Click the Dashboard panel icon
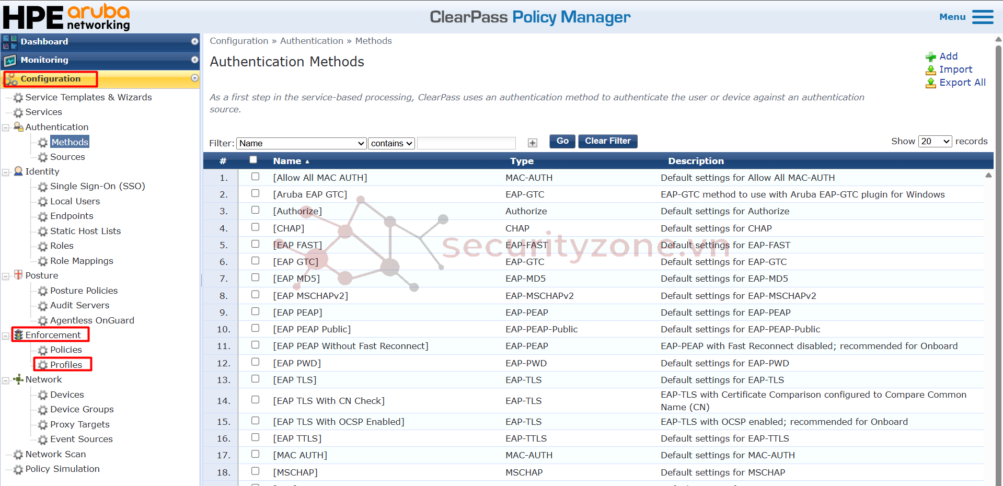 [10, 42]
